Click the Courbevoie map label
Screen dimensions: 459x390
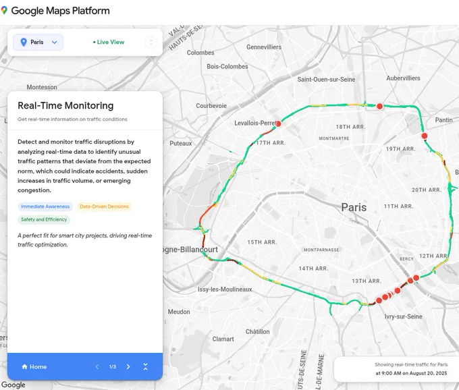[211, 106]
